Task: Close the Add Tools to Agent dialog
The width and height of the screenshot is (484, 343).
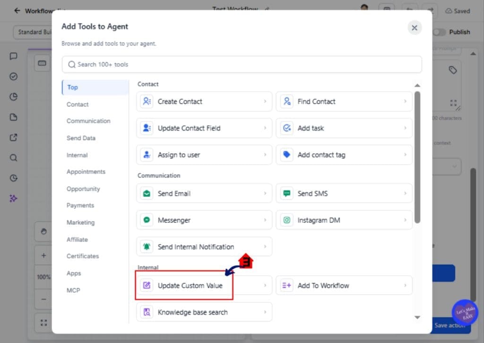Action: pos(414,28)
